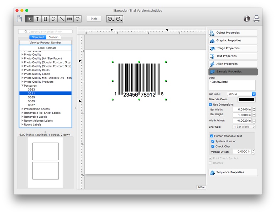
Task: Open the Text Properties panel
Action: click(x=233, y=56)
